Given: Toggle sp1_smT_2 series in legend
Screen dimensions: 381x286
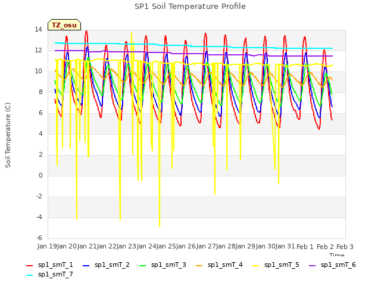Looking at the screenshot, I should point(106,265).
